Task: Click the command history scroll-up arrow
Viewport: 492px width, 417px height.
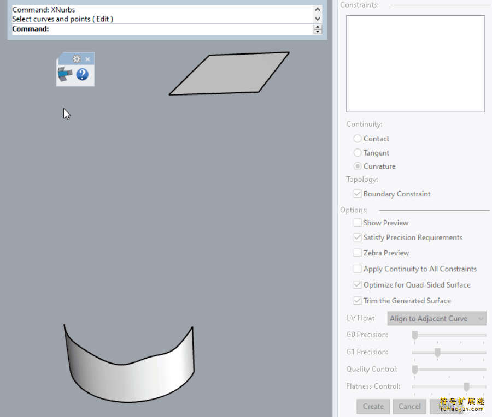Action: pos(318,8)
